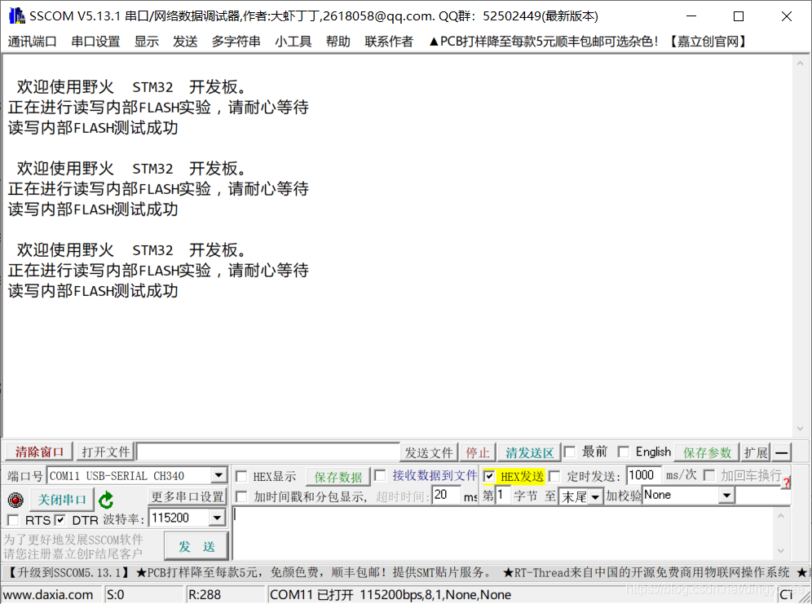Click the 停止 button
The width and height of the screenshot is (812, 604).
478,453
